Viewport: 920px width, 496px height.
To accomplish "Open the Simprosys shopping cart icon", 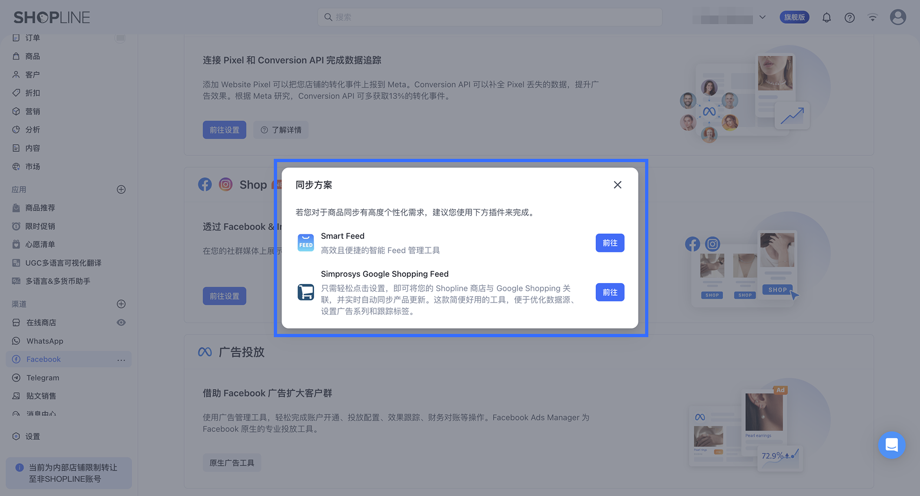I will [306, 292].
